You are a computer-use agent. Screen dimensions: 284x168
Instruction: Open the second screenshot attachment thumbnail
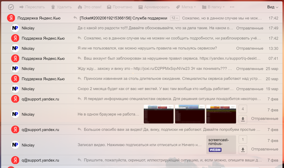pos(190,114)
